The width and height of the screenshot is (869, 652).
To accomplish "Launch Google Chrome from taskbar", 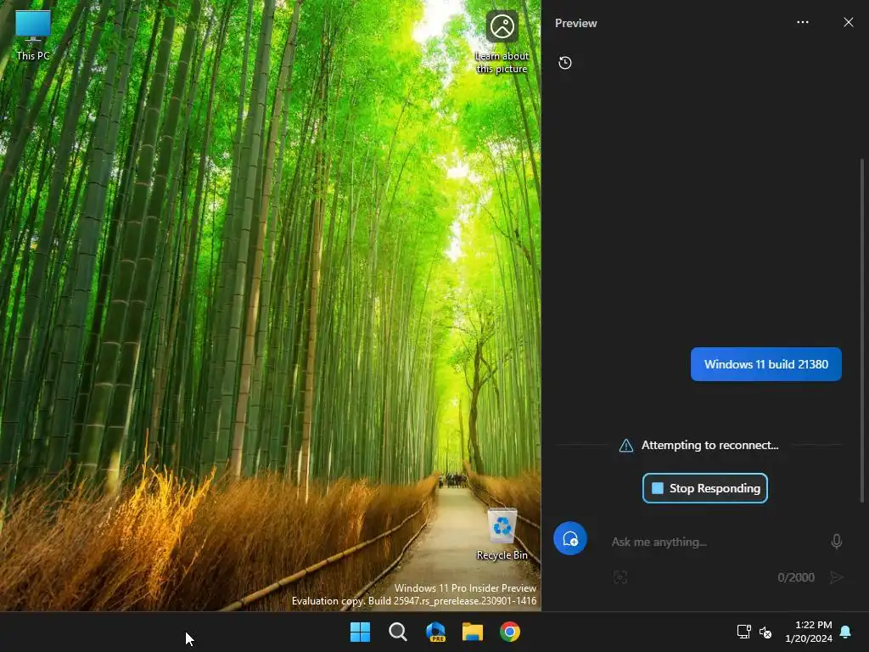I will (x=510, y=632).
